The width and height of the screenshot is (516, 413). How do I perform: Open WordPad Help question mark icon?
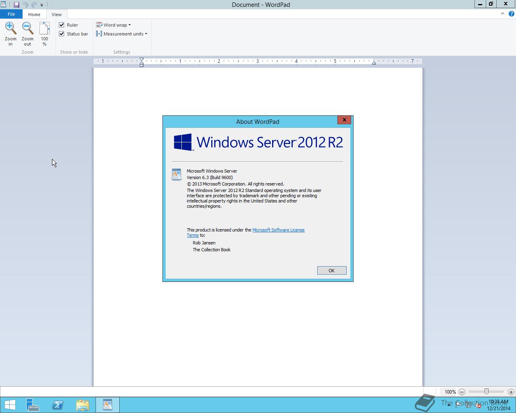[512, 14]
